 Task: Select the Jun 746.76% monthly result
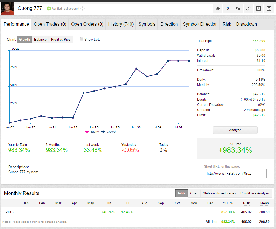(108, 212)
